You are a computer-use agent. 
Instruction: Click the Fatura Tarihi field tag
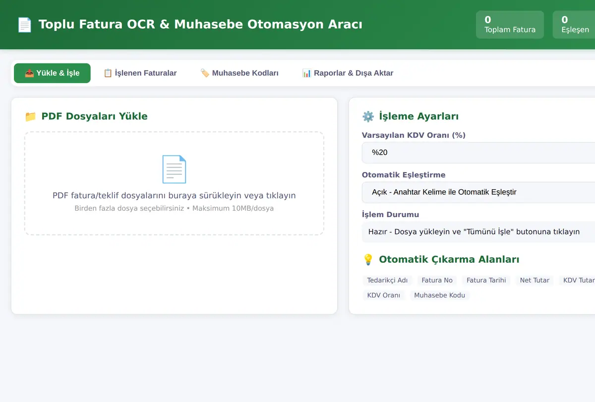(486, 281)
